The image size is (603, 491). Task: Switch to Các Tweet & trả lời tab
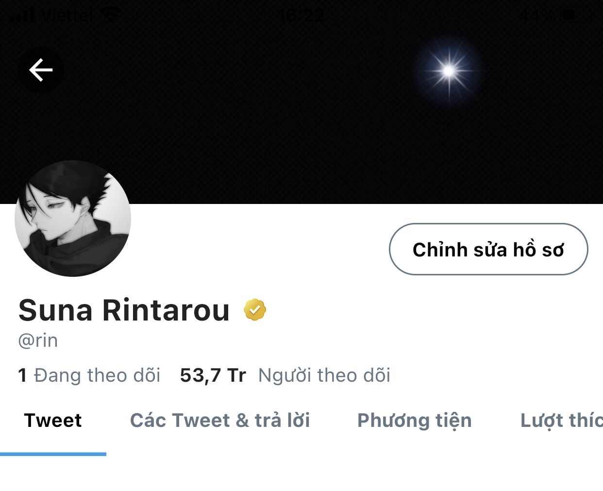coord(220,421)
